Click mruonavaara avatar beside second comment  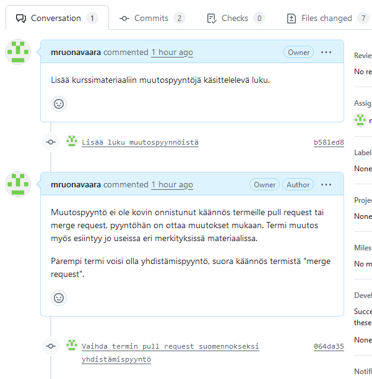click(18, 185)
